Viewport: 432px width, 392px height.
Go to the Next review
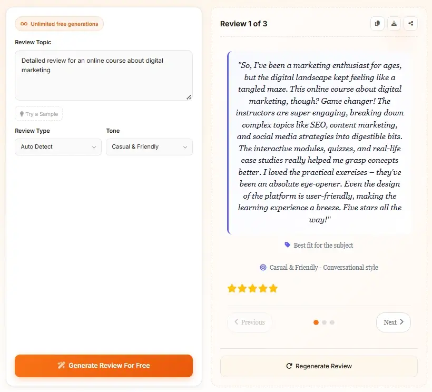coord(394,322)
